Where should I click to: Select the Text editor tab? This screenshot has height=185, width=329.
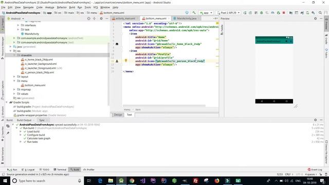tap(129, 115)
